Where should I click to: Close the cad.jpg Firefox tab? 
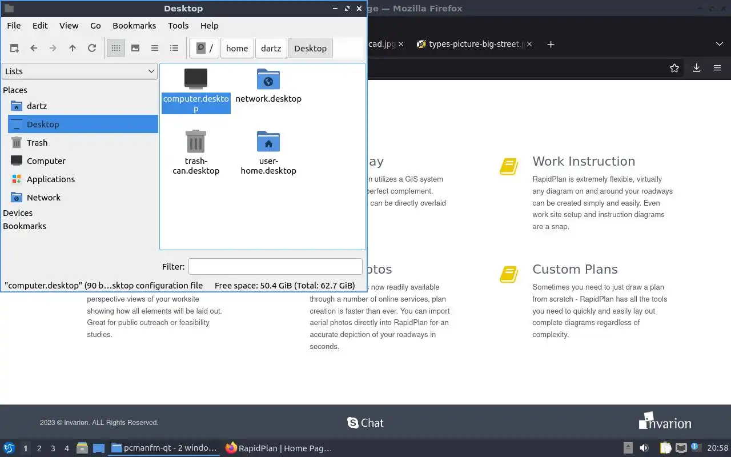click(401, 44)
